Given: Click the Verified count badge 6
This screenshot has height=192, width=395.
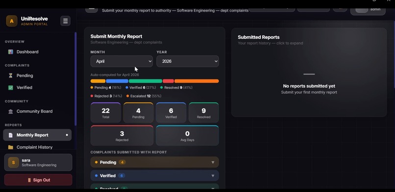Looking at the screenshot, I should [122, 176].
